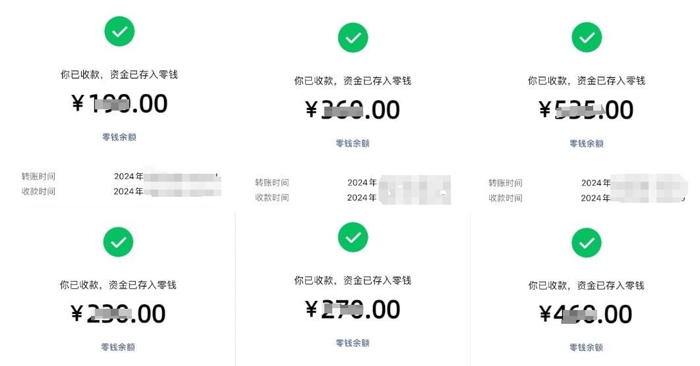This screenshot has width=700, height=366.
Task: Click the green success icon above ¥535.00
Action: [x=586, y=38]
